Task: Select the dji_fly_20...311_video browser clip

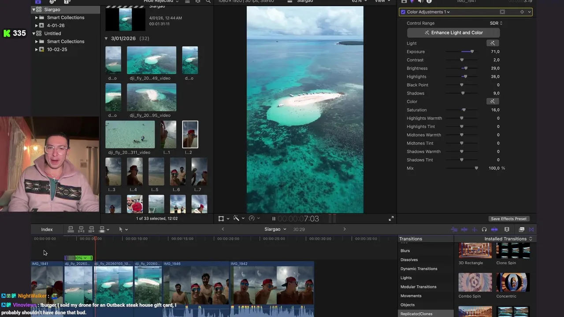Action: click(130, 135)
